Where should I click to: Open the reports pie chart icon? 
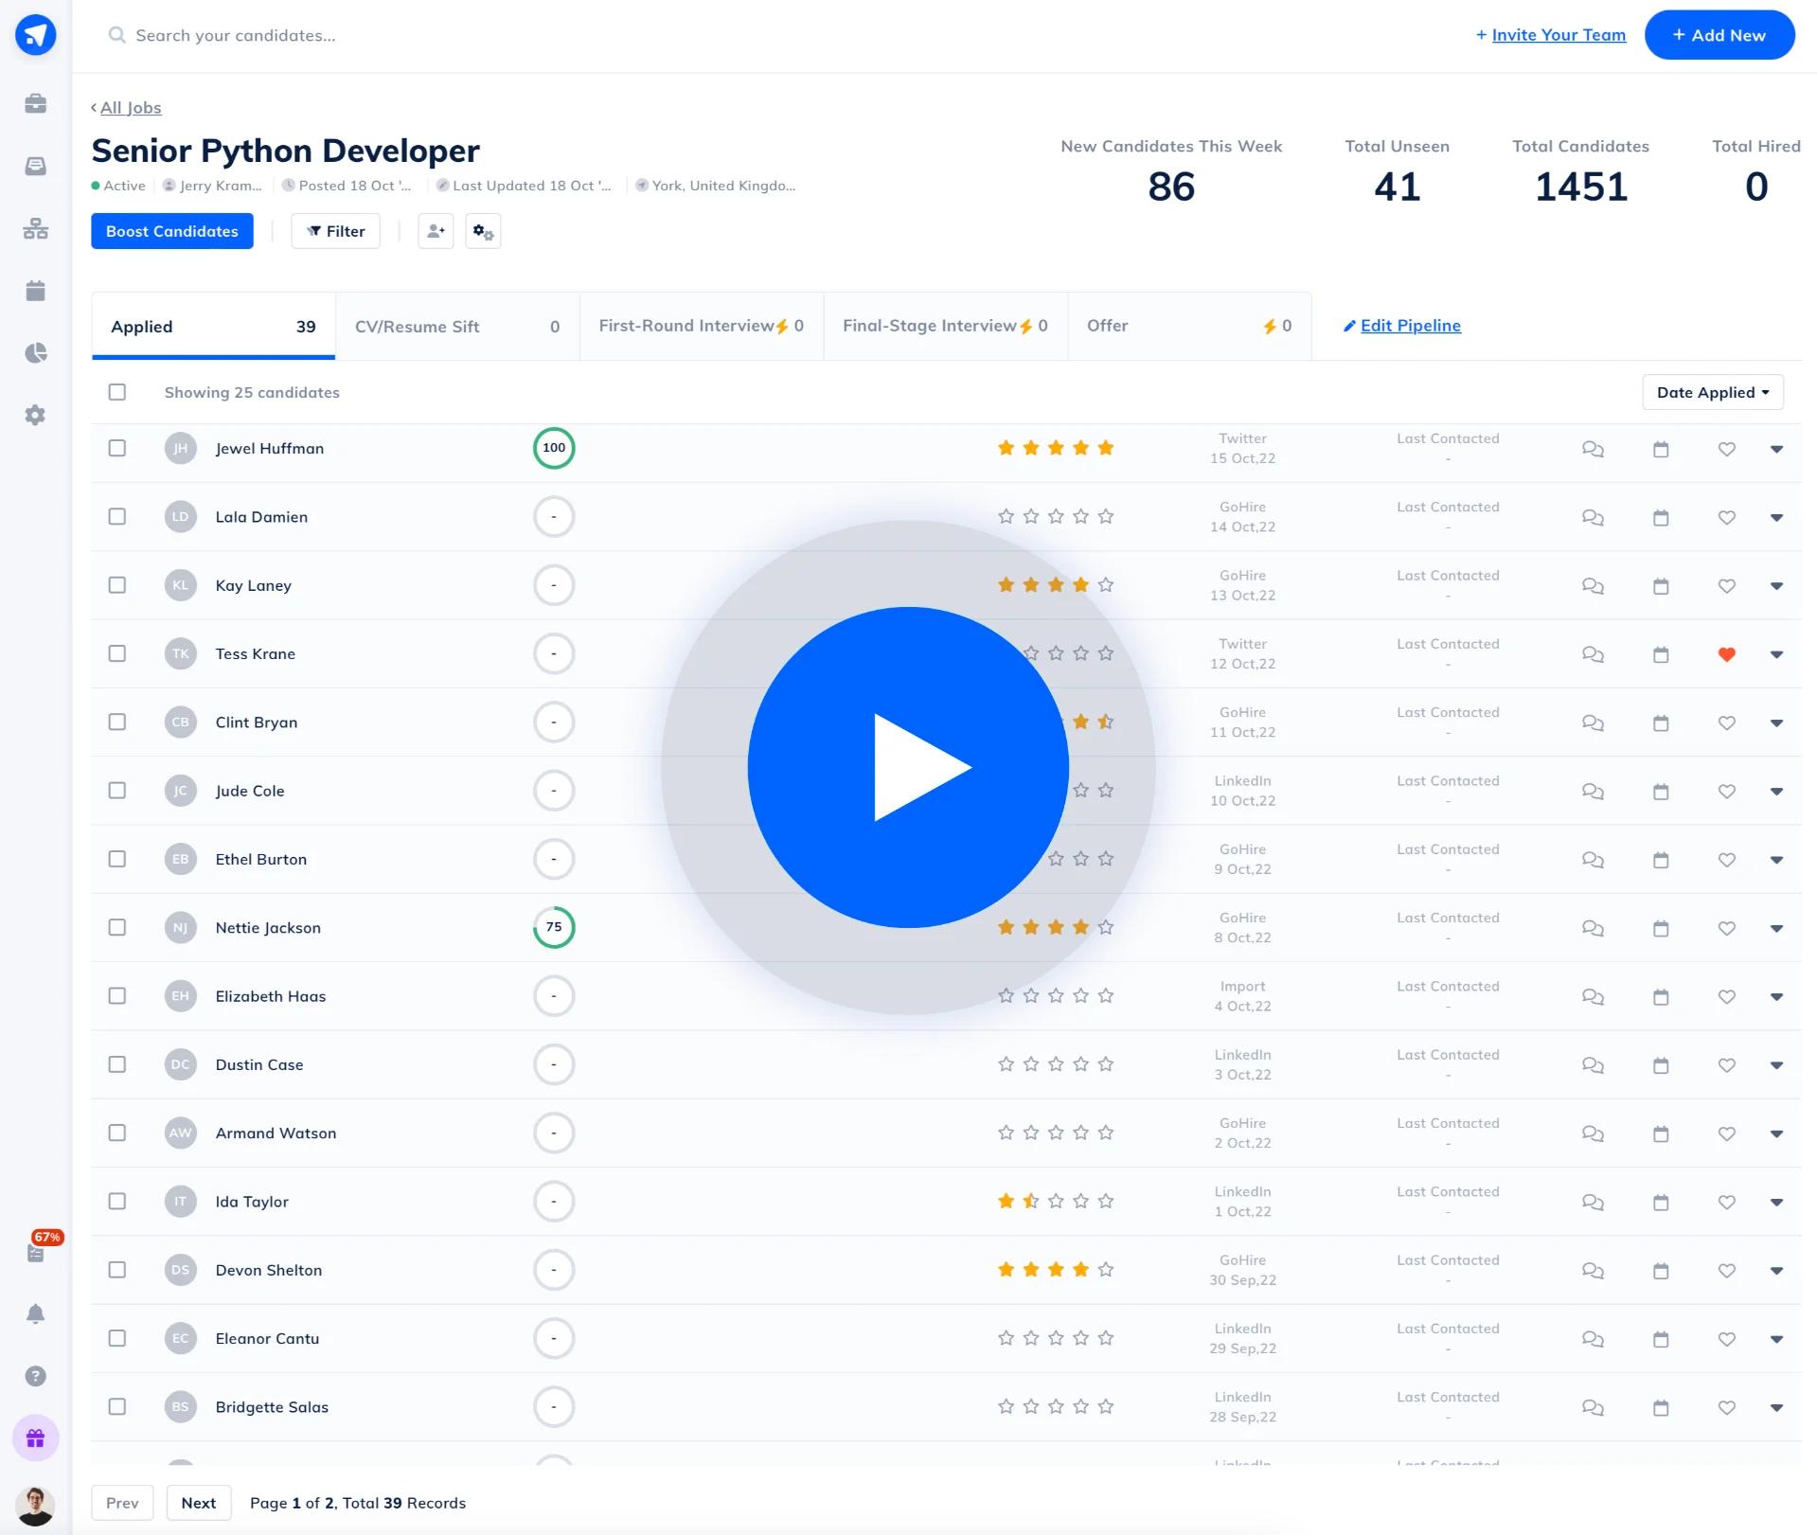(x=35, y=353)
